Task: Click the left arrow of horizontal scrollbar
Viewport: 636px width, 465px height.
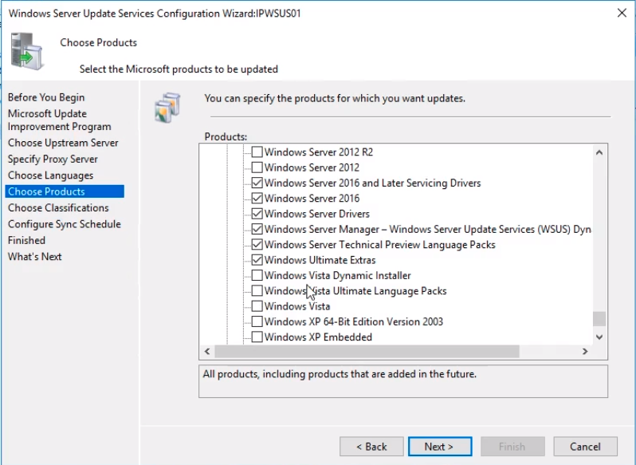Action: pyautogui.click(x=207, y=351)
